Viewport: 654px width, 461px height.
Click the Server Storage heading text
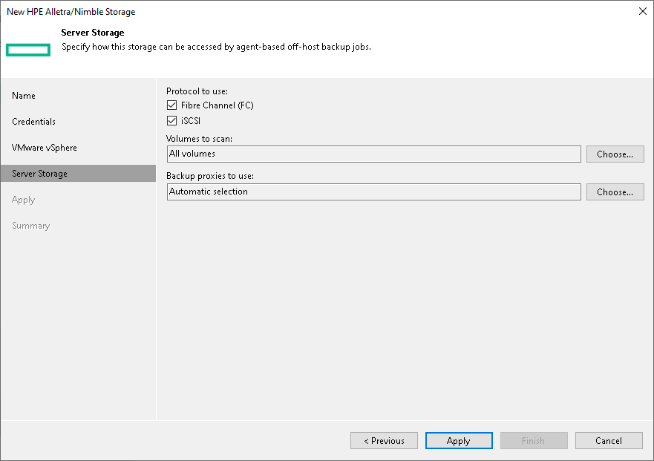coord(93,33)
